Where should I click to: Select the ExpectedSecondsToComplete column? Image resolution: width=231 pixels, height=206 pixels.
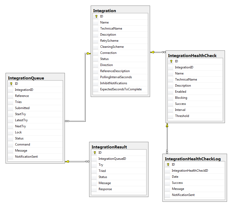click(121, 89)
